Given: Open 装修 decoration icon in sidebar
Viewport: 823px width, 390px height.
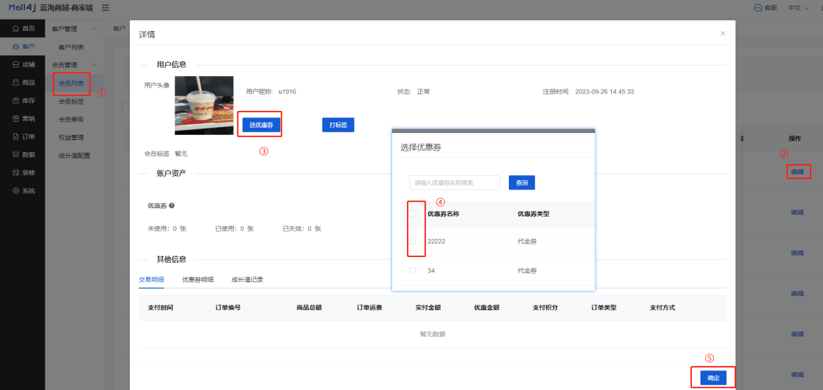Looking at the screenshot, I should click(x=16, y=173).
